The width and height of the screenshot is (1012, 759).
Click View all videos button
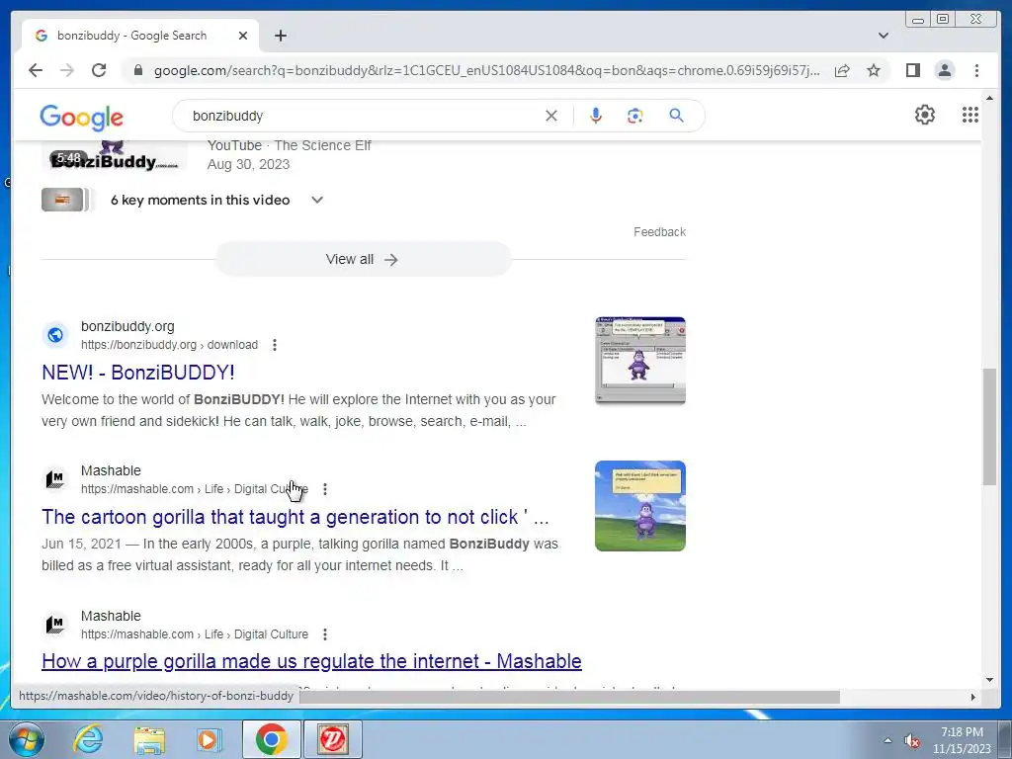(364, 260)
